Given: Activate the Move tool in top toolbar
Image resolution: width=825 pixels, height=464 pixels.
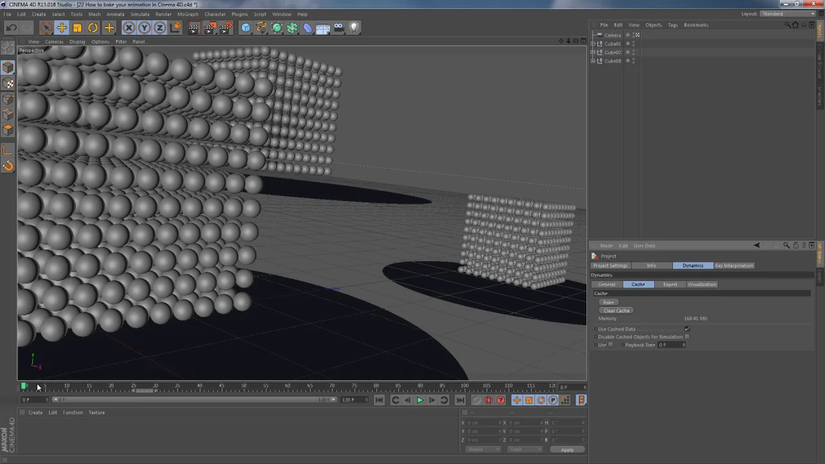Looking at the screenshot, I should click(62, 27).
